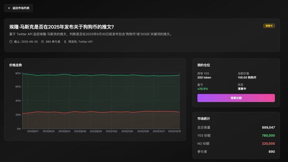Click the 价格走势 chart heading

pos(15,65)
